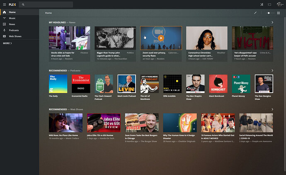Open the activity/settings tools icon in top bar
The height and width of the screenshot is (175, 286).
click(262, 5)
